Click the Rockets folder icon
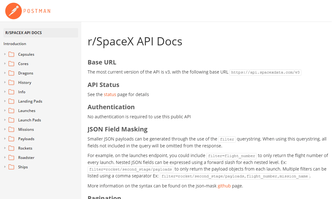 pyautogui.click(x=12, y=148)
